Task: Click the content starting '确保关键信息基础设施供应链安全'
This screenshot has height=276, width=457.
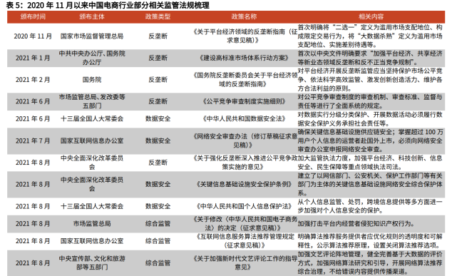Action: (x=370, y=140)
